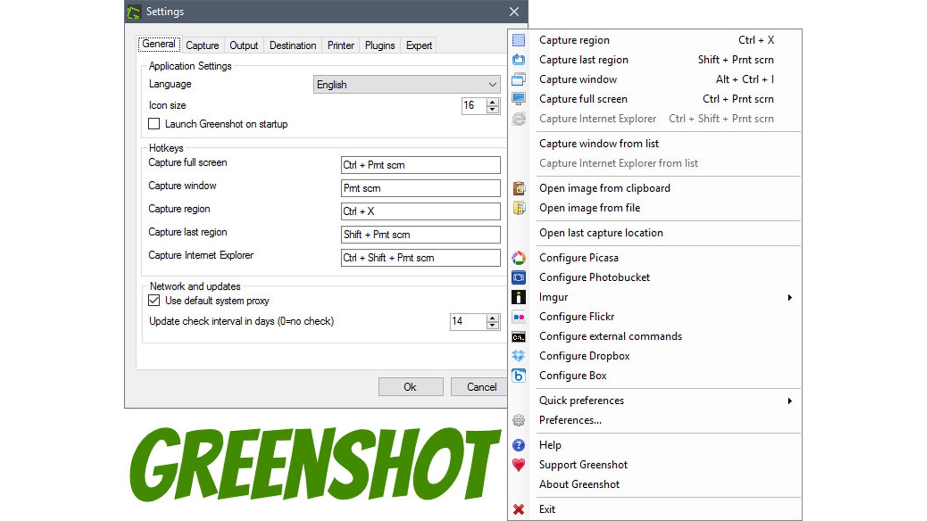The width and height of the screenshot is (927, 521).
Task: Decrease the Icon size value
Action: point(492,110)
